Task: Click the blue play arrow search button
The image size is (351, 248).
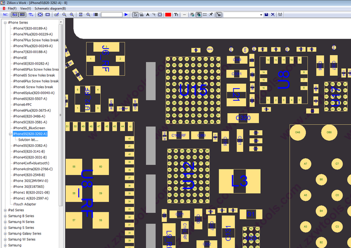Action: coord(126,15)
